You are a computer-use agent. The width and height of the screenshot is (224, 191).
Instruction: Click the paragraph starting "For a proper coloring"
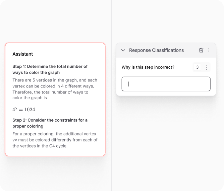(x=55, y=140)
